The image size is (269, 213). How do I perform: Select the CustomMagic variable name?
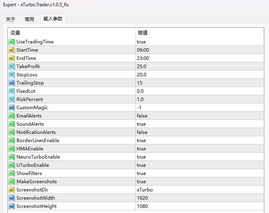(32, 108)
